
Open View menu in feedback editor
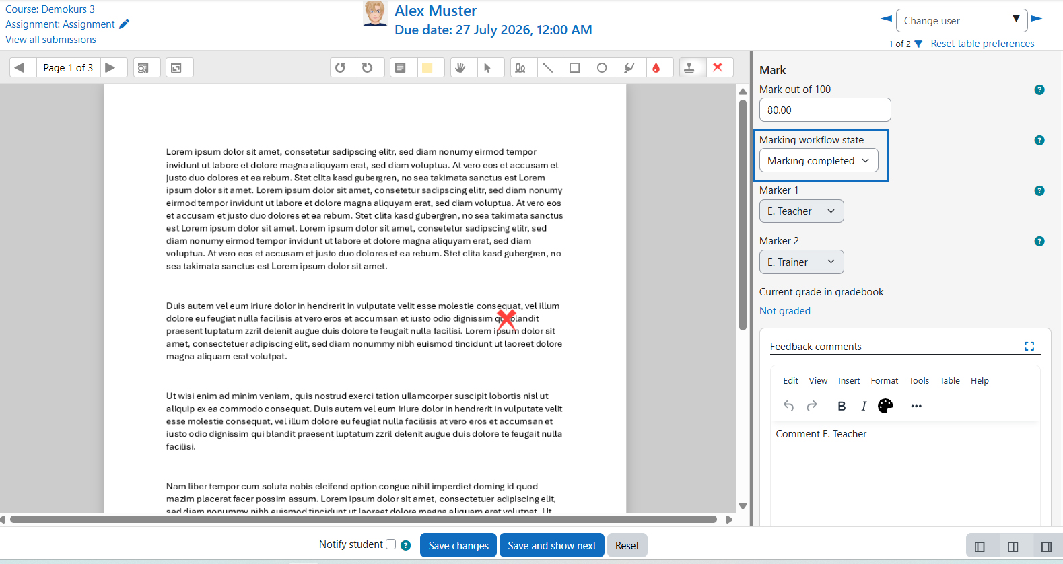tap(818, 381)
